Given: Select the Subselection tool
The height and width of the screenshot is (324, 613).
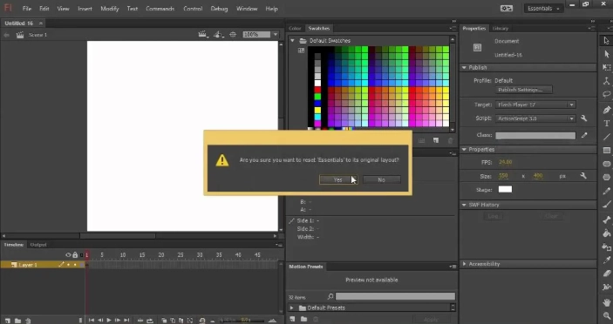Looking at the screenshot, I should pyautogui.click(x=606, y=54).
